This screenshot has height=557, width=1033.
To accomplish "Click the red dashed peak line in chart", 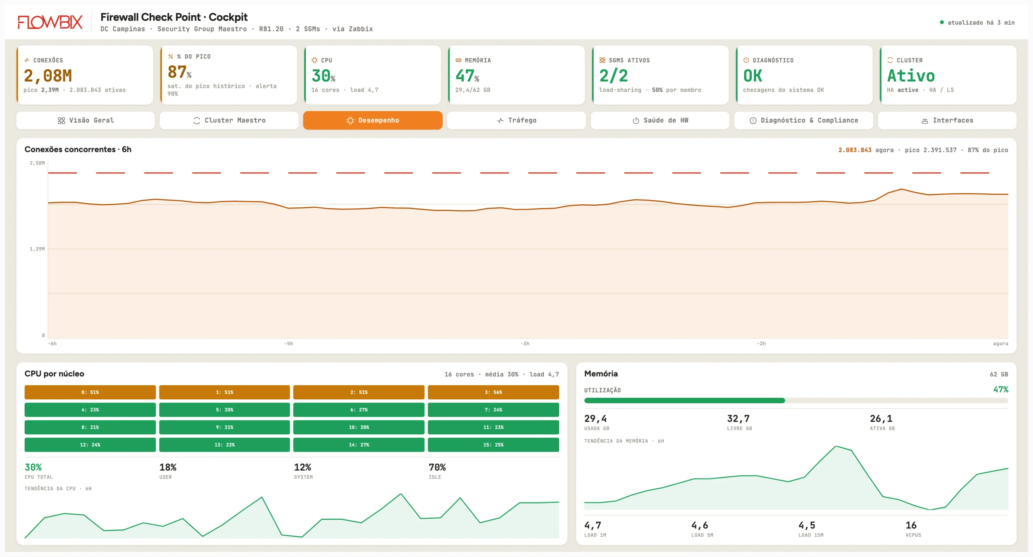I will pos(519,173).
